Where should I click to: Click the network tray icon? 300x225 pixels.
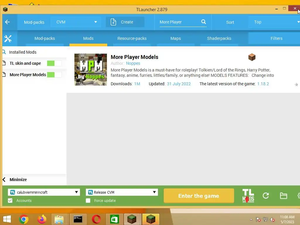(x=265, y=219)
